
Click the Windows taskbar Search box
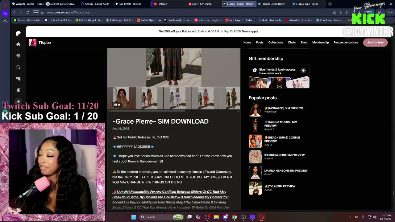click(161, 217)
